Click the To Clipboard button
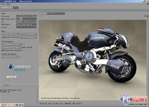 tap(29, 34)
